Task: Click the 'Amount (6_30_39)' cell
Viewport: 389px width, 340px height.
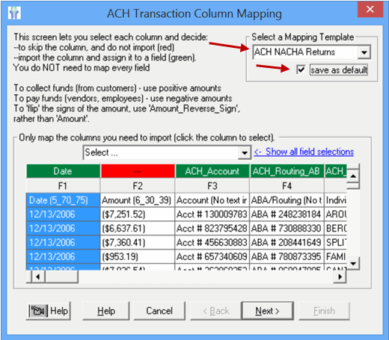Action: (x=138, y=200)
